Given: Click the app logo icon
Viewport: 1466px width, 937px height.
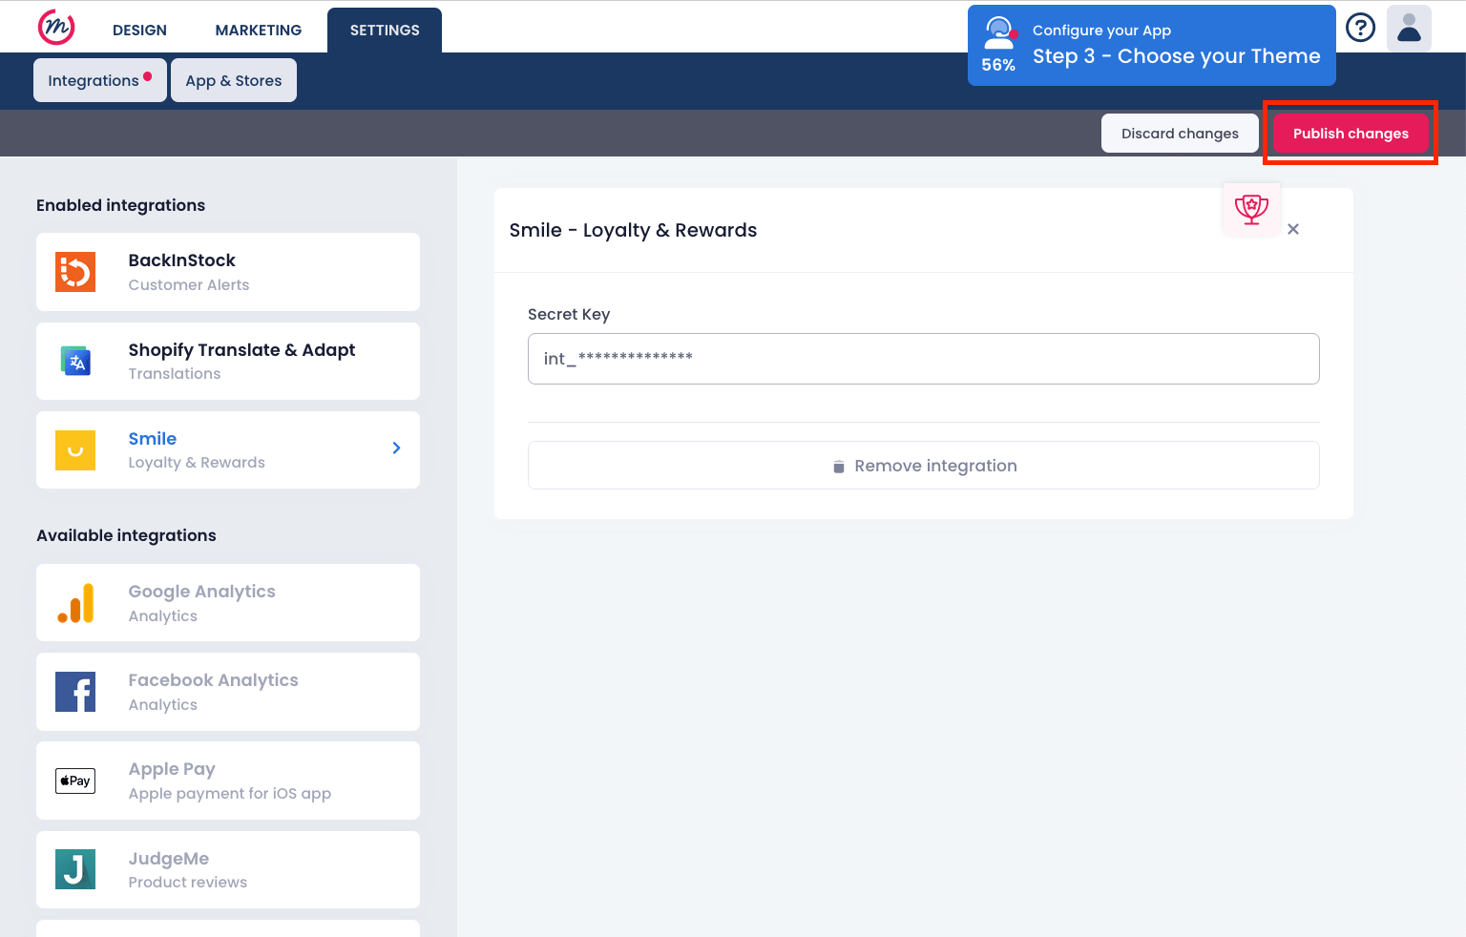Looking at the screenshot, I should 56,28.
